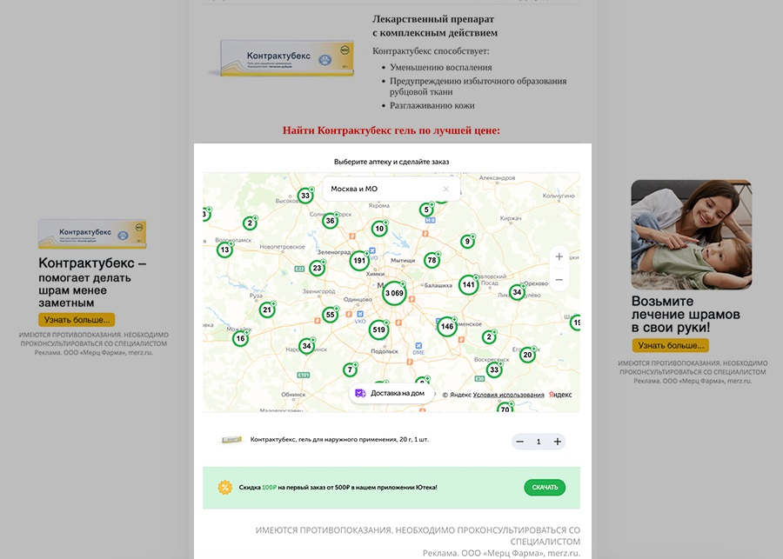This screenshot has height=559, width=783.
Task: Open the cluster marker 10
Action: click(379, 229)
